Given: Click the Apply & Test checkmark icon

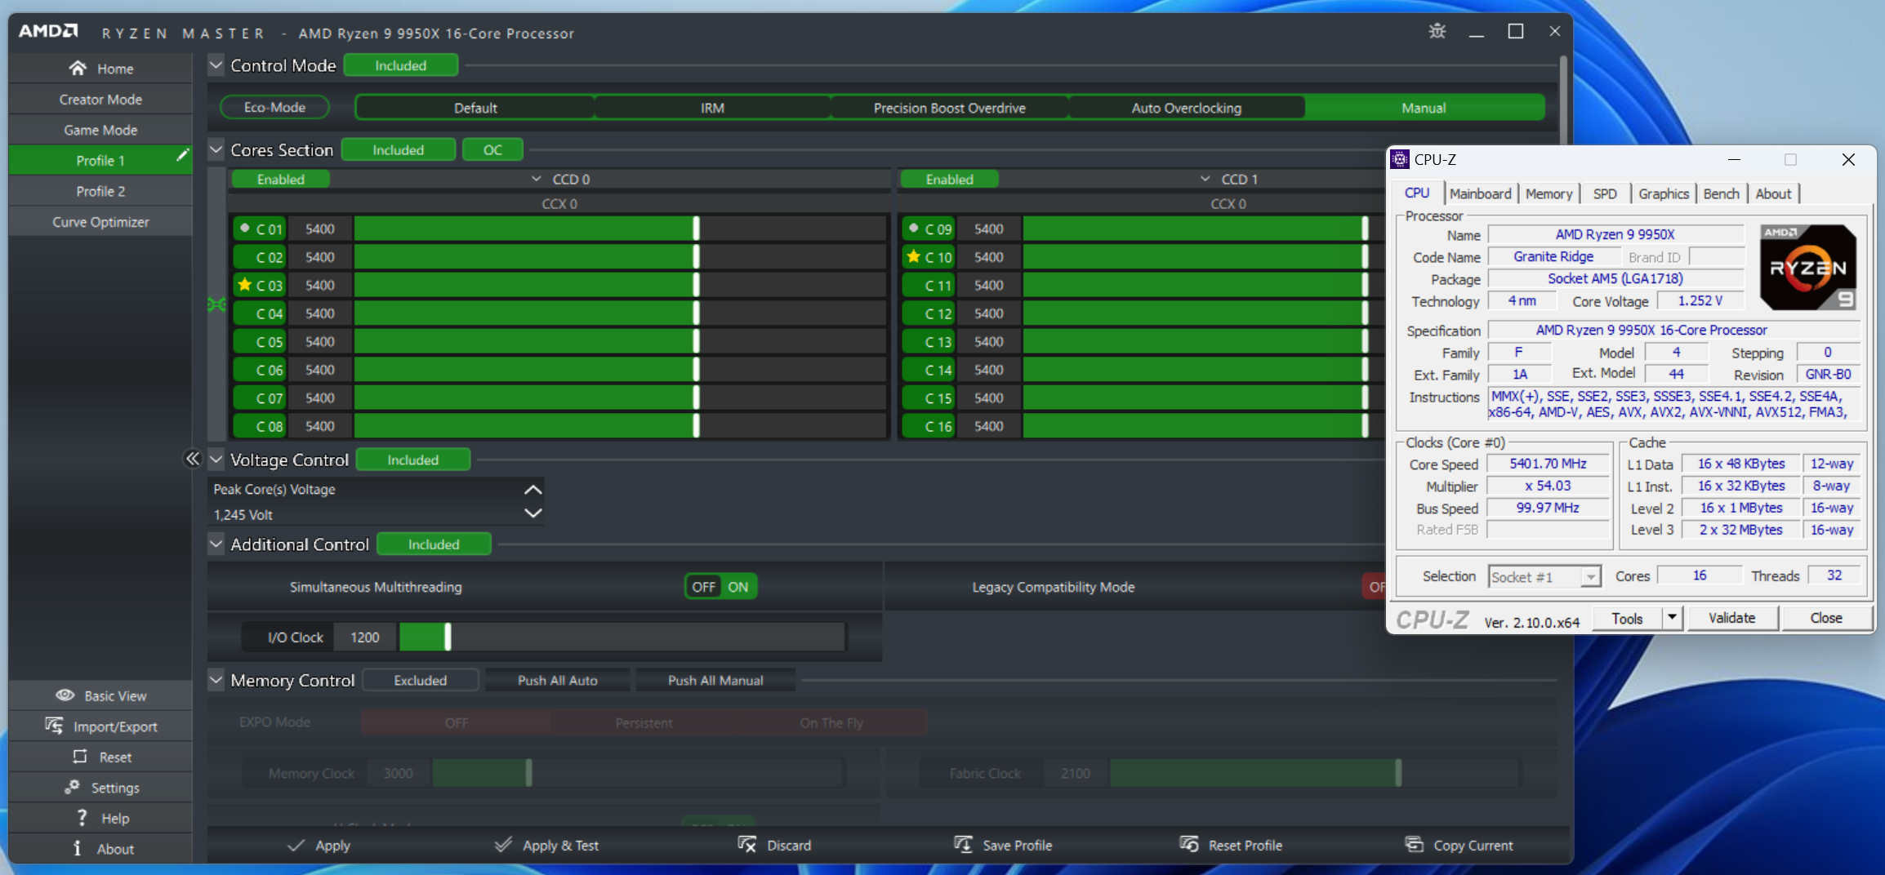Looking at the screenshot, I should point(504,844).
